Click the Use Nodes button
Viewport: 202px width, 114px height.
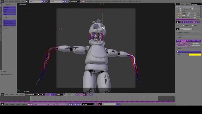click(189, 52)
